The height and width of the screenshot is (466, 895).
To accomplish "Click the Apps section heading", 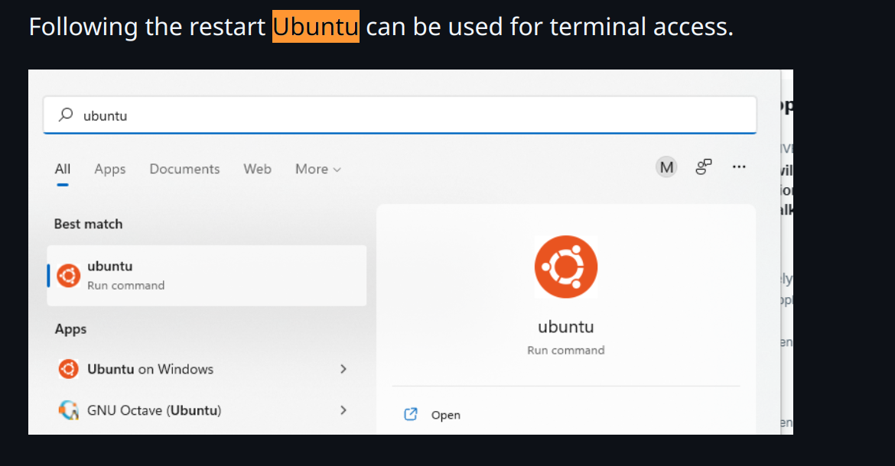I will pos(71,329).
